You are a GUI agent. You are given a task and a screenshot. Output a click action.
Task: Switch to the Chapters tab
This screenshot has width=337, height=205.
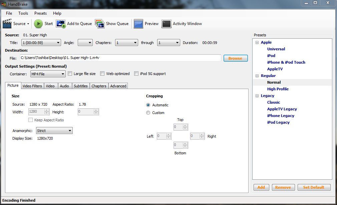99,86
